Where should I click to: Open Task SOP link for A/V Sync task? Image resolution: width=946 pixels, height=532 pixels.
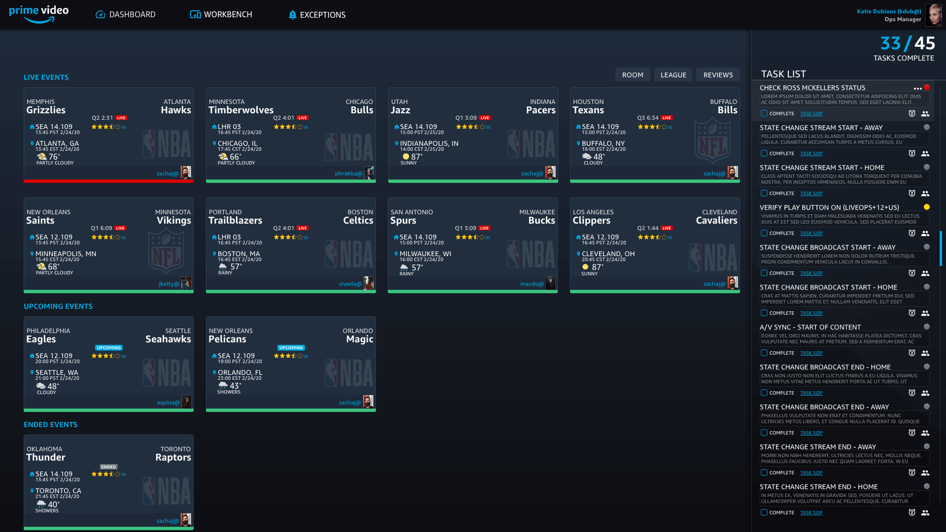(x=811, y=353)
